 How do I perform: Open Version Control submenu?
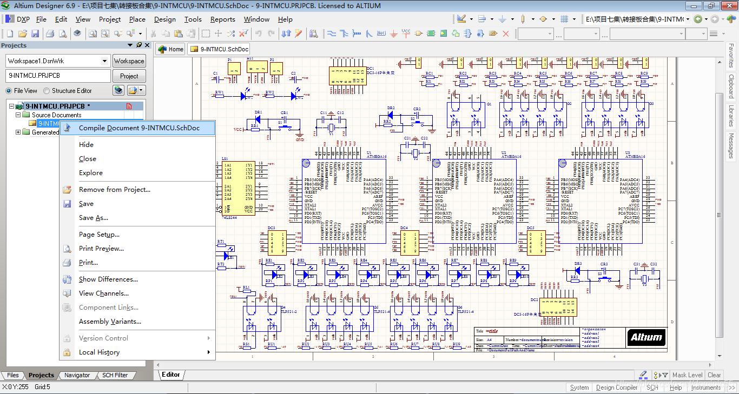tap(137, 338)
